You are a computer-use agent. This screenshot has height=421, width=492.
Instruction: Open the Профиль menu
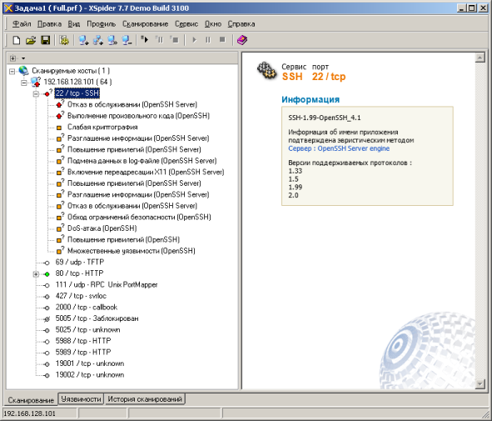[x=101, y=24]
